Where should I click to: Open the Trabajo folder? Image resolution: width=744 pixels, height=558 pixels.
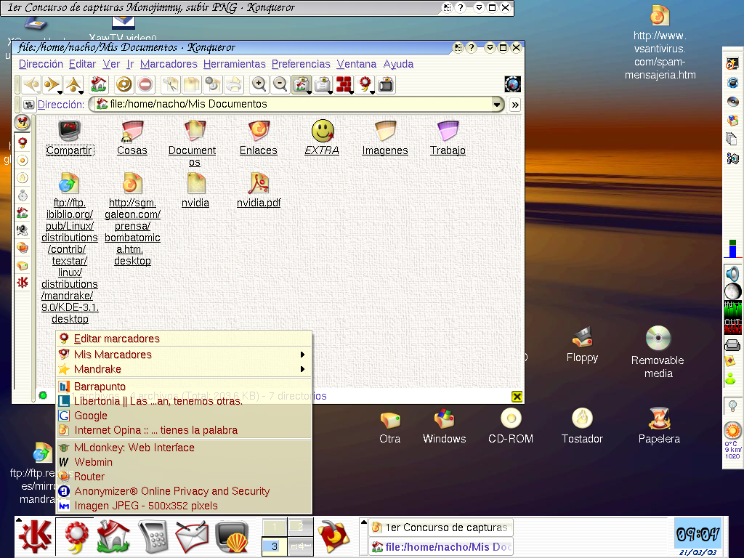click(448, 137)
